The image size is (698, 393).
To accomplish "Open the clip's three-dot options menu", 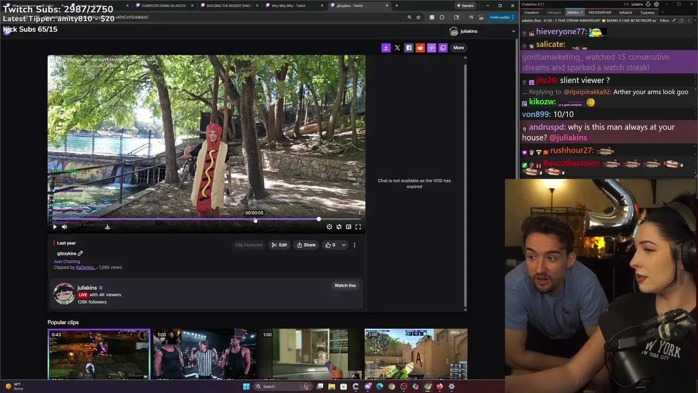I will click(x=354, y=245).
